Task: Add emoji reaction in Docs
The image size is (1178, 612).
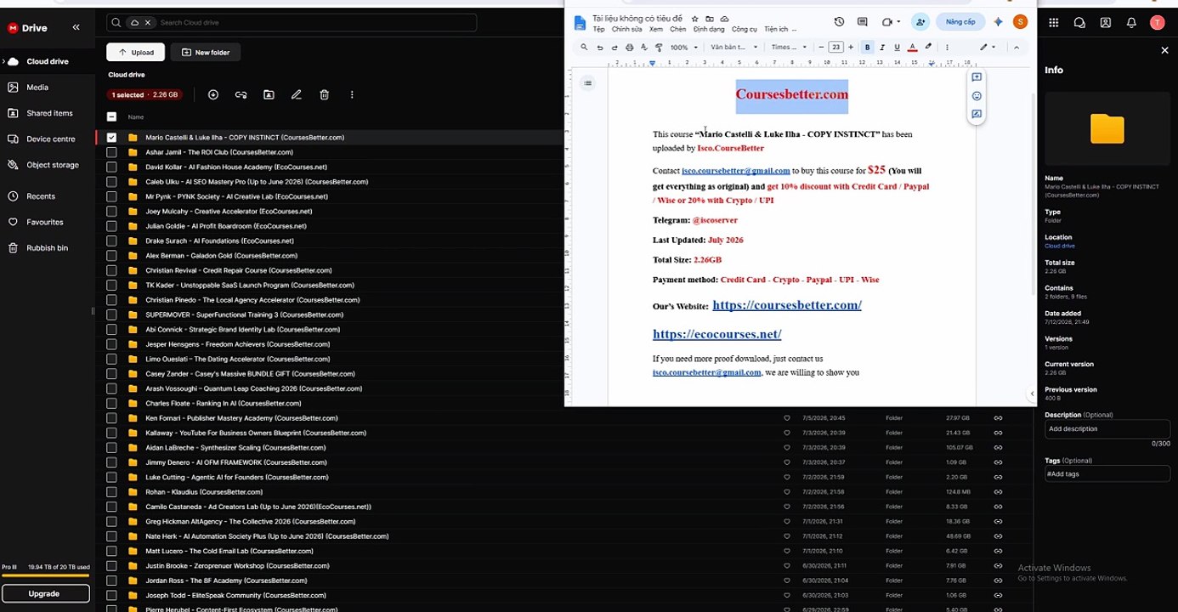Action: (977, 96)
